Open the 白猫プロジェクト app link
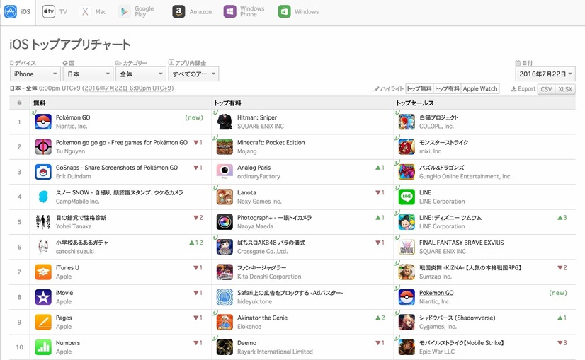585x360 pixels. click(439, 117)
